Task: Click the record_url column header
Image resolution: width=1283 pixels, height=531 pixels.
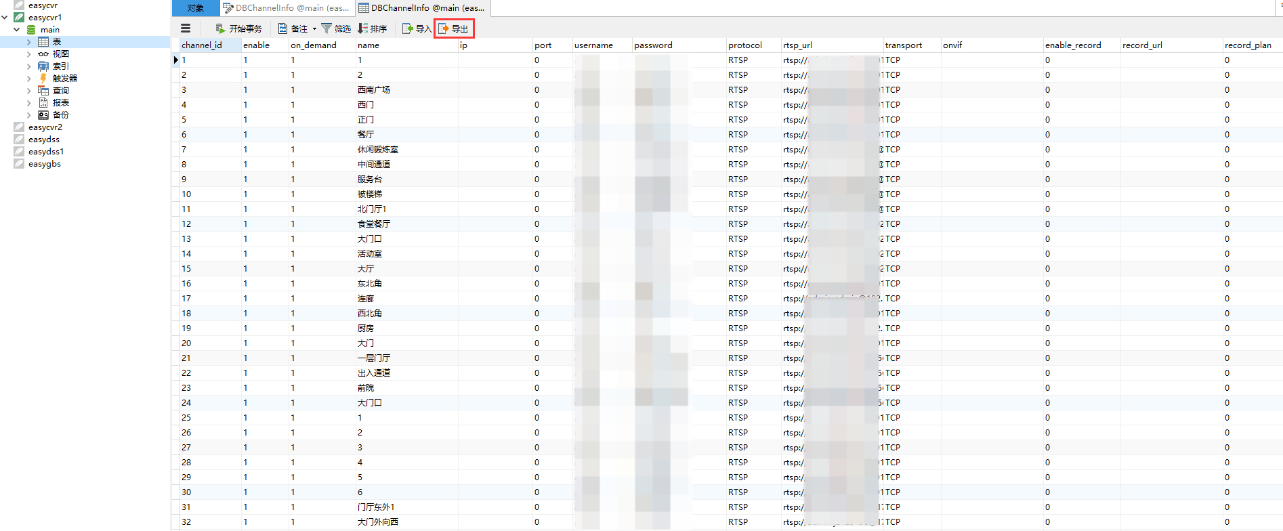Action: (1172, 45)
